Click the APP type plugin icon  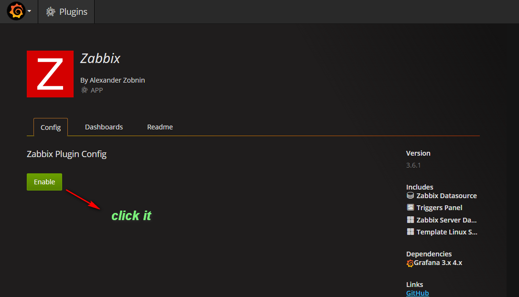pyautogui.click(x=85, y=90)
